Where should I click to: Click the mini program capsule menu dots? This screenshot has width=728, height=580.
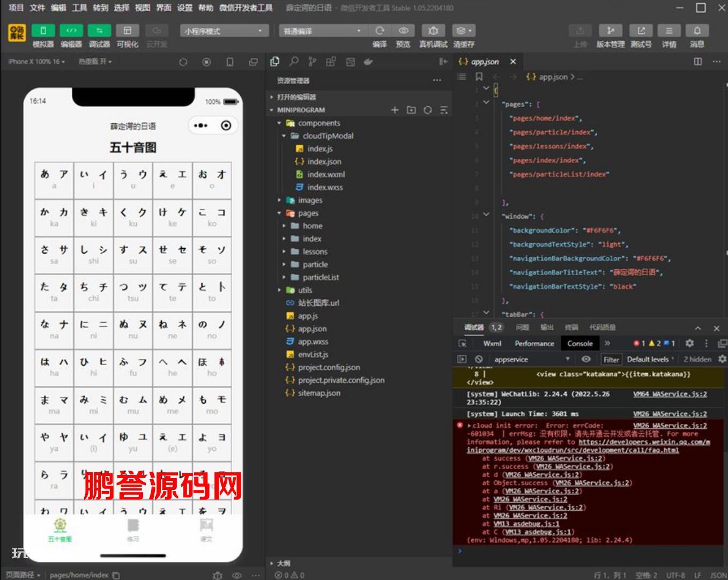[200, 125]
